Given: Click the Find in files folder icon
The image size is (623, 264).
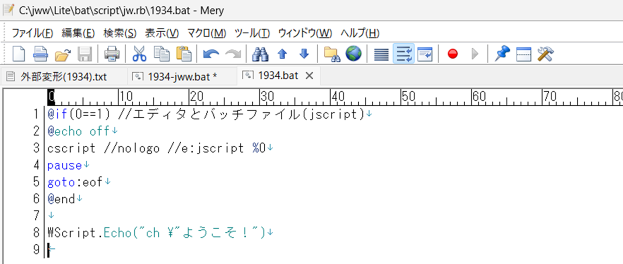Looking at the screenshot, I should pyautogui.click(x=331, y=54).
